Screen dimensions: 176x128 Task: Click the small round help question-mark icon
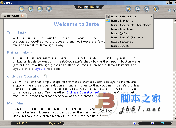pyautogui.click(x=175, y=10)
